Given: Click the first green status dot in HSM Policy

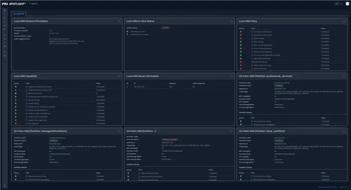Looking at the screenshot, I should (241, 32).
